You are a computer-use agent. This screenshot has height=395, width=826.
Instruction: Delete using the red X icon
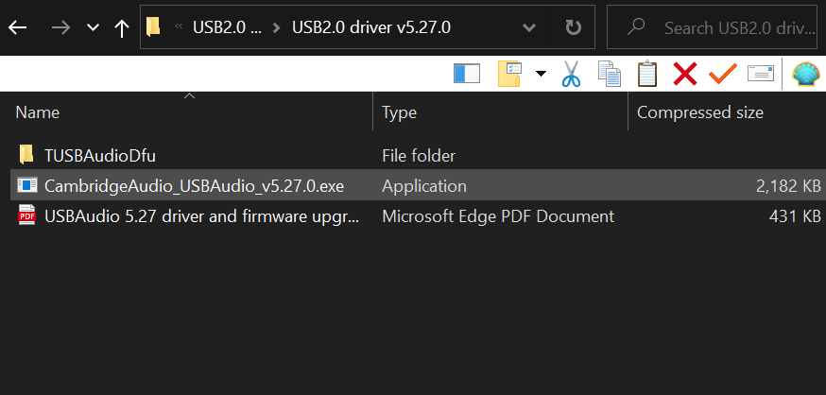685,74
